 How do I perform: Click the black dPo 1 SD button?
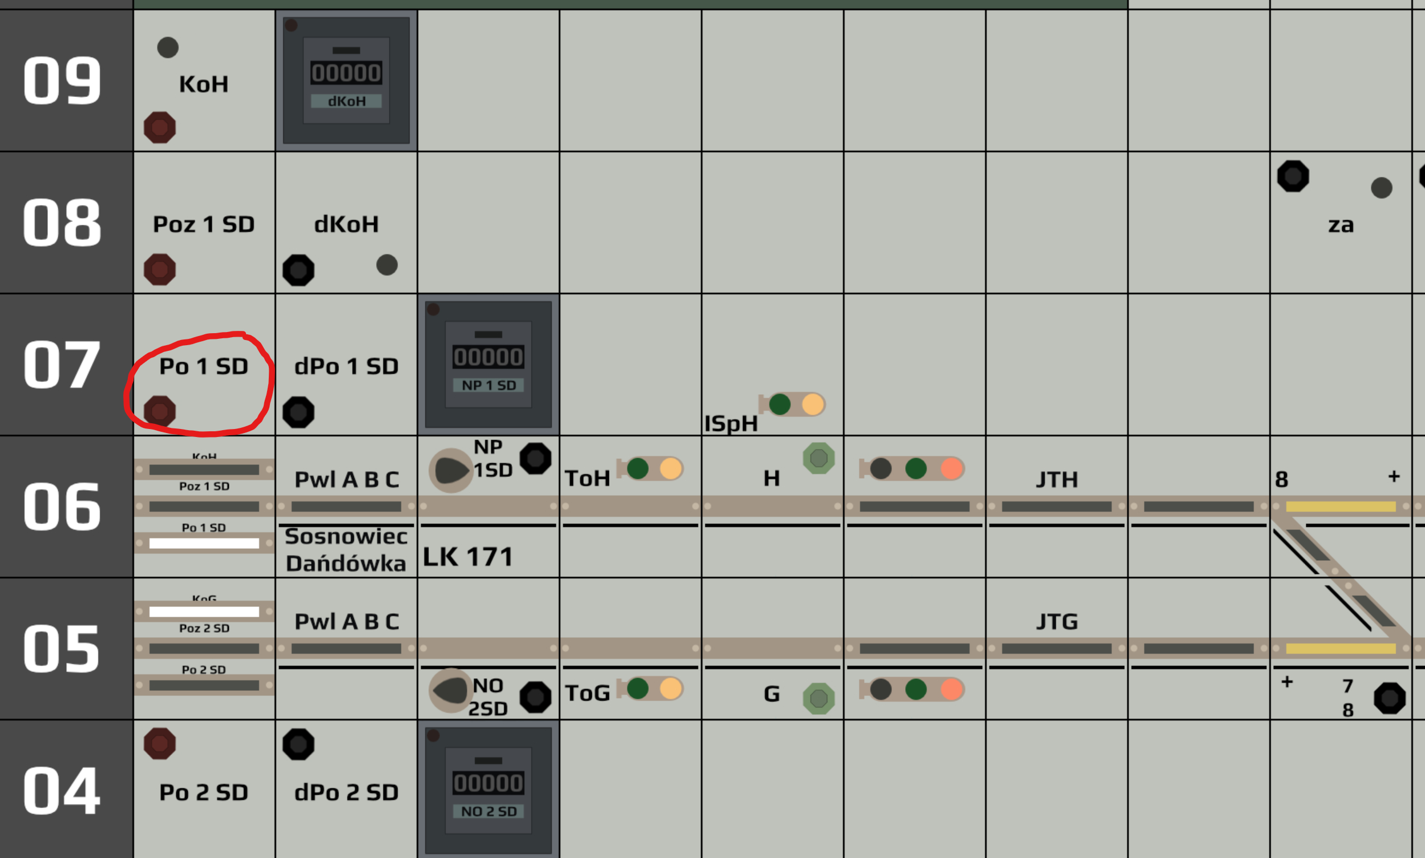(298, 412)
